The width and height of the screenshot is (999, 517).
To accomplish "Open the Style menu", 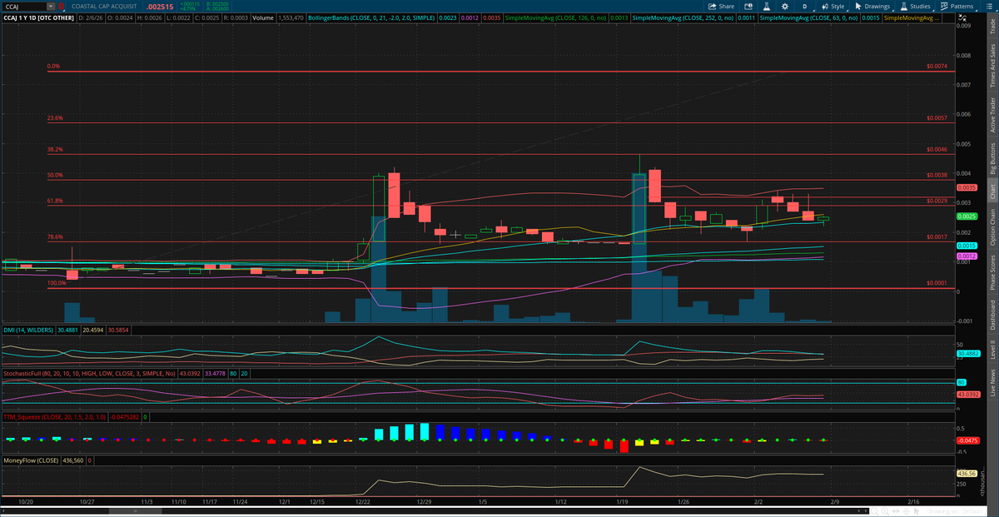I will click(832, 6).
